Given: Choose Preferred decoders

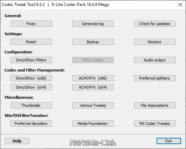Looking at the screenshot, I should 31,124.
